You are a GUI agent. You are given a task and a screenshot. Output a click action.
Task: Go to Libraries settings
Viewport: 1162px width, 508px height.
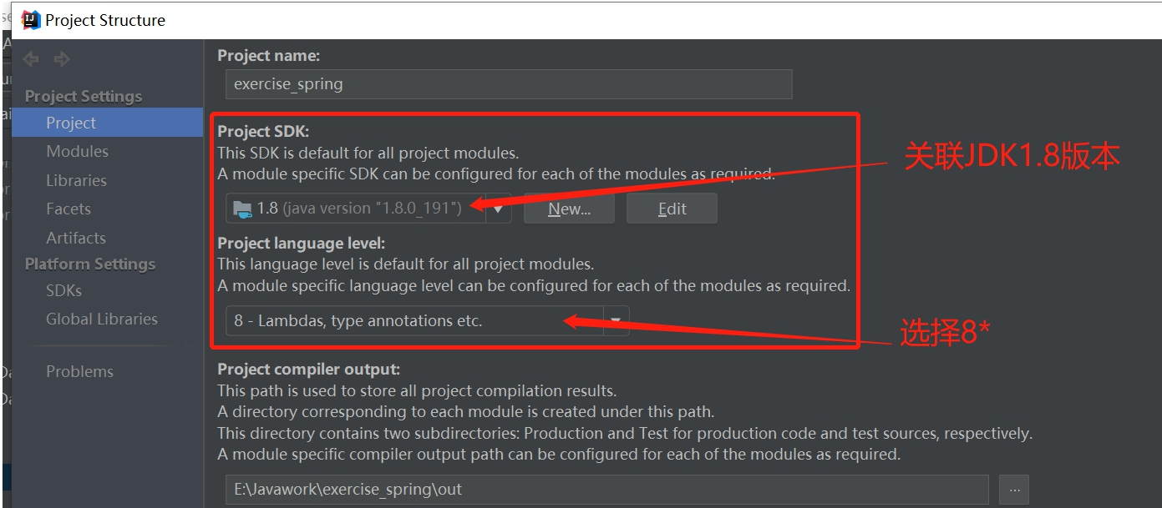pos(76,180)
